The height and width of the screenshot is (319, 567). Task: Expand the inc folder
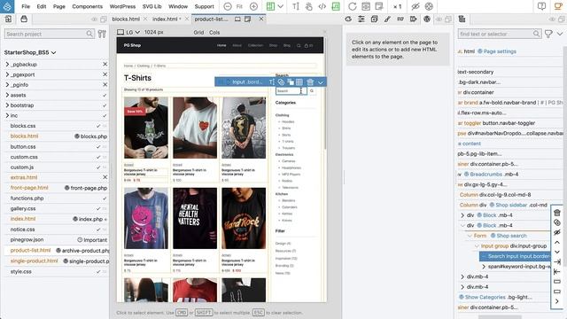point(7,115)
